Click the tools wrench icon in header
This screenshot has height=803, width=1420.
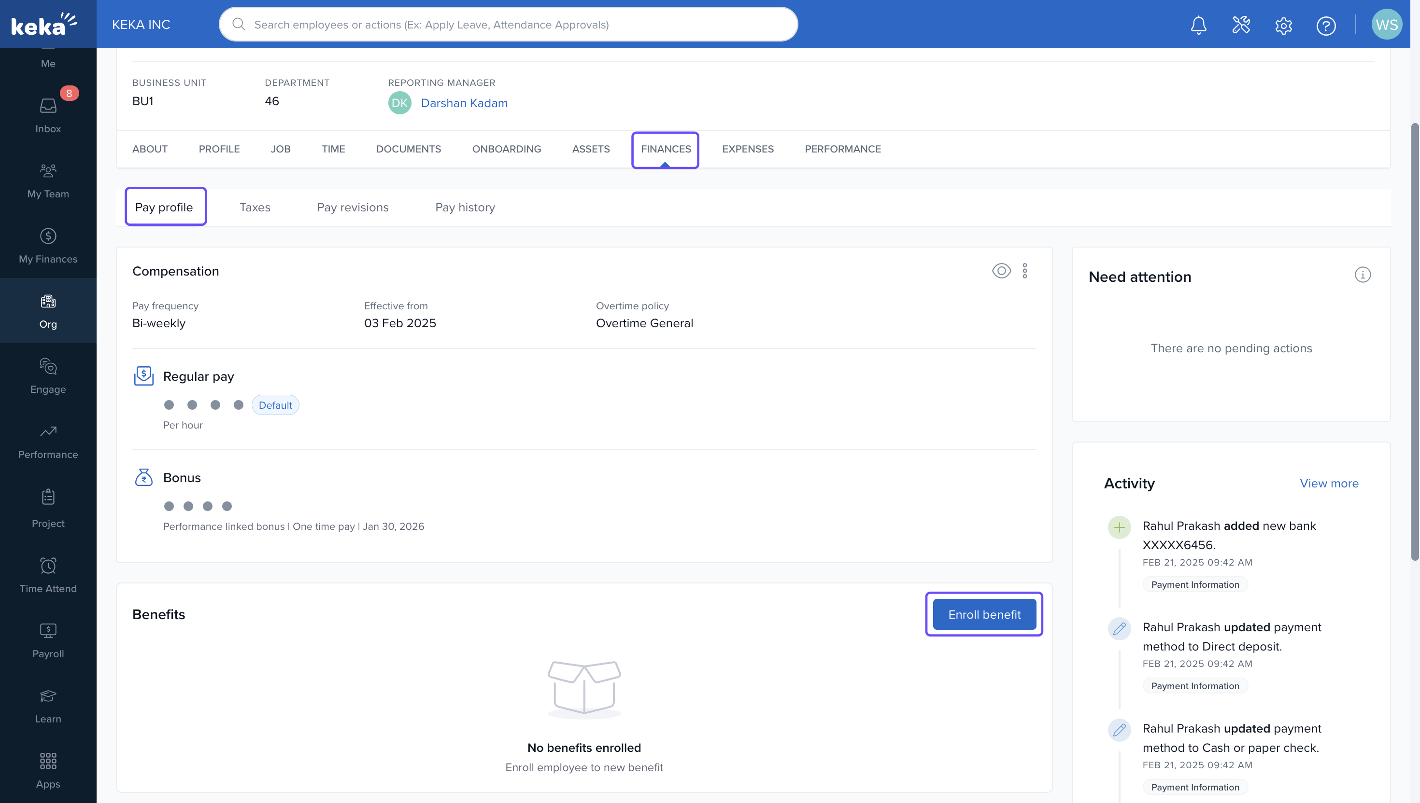[x=1241, y=25]
